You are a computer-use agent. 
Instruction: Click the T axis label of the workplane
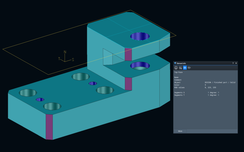pyautogui.click(x=59, y=59)
